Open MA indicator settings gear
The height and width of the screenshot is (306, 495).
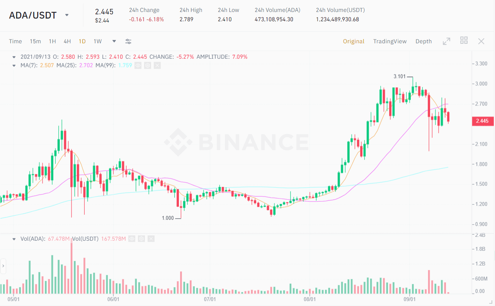pos(147,65)
